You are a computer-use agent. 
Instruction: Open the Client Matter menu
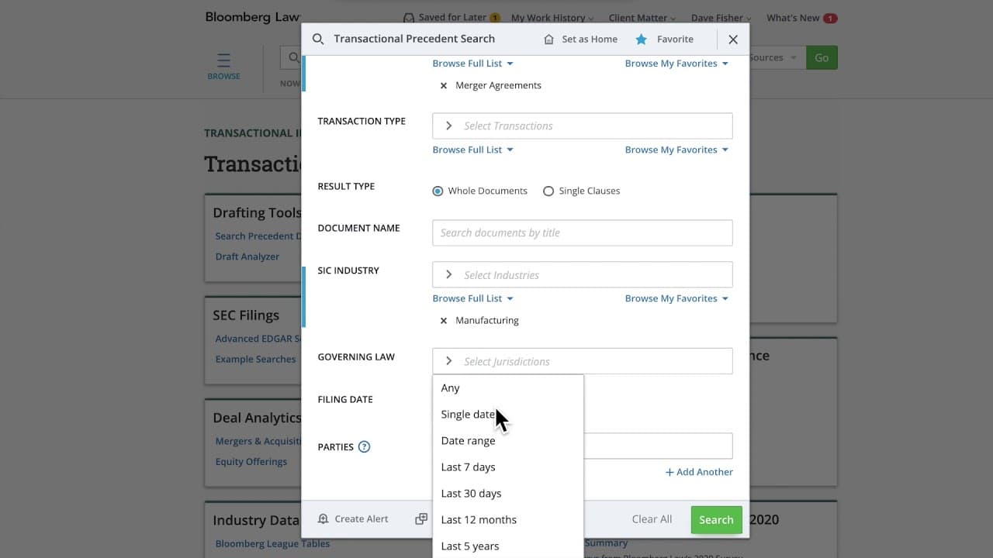tap(642, 18)
